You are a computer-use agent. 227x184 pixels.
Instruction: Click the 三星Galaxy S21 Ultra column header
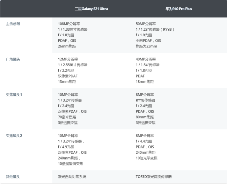click(x=91, y=9)
